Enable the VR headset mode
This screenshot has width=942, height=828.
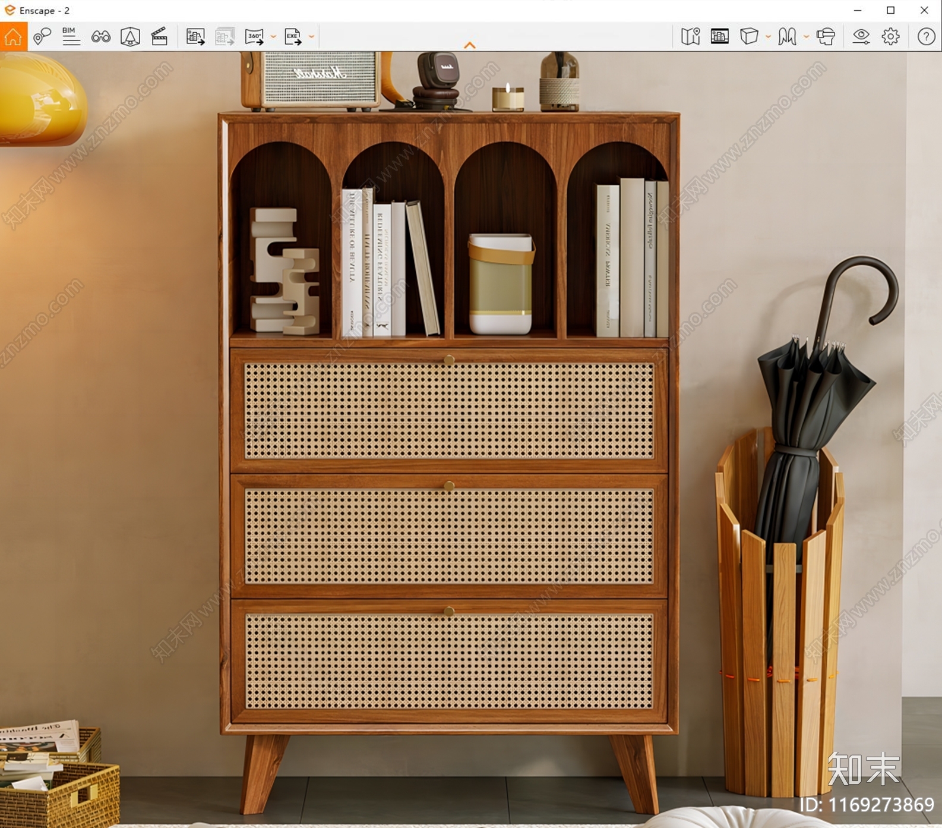pyautogui.click(x=826, y=37)
